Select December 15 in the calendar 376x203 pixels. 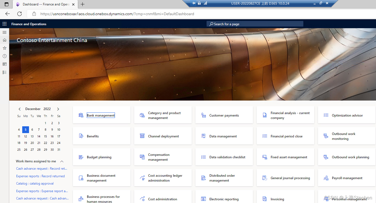click(45, 136)
